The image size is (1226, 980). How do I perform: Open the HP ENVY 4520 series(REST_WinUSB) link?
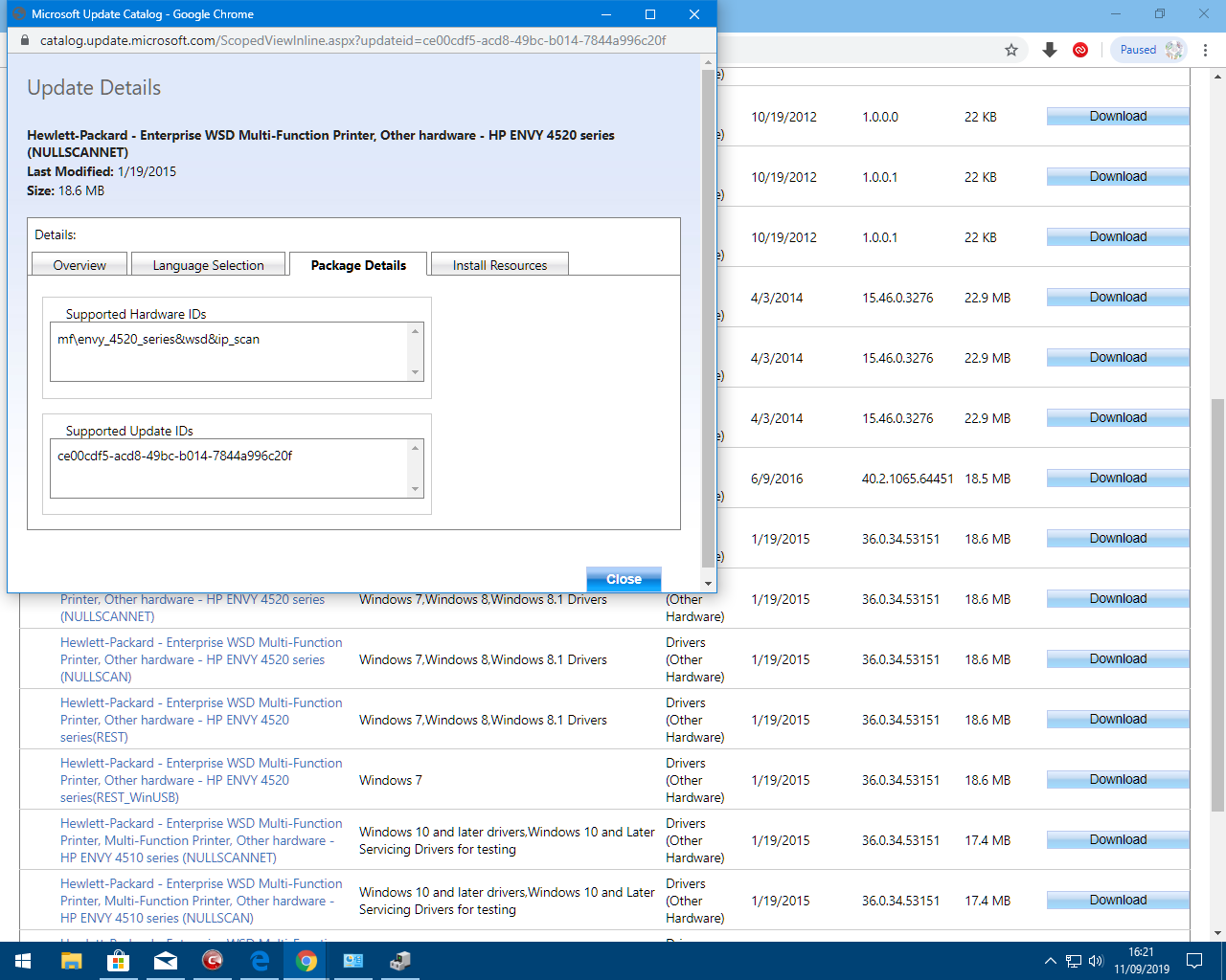201,780
